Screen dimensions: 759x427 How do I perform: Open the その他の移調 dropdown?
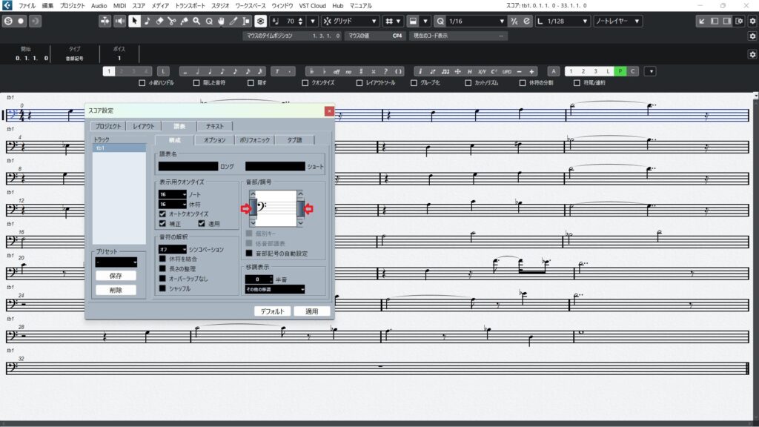tap(274, 289)
